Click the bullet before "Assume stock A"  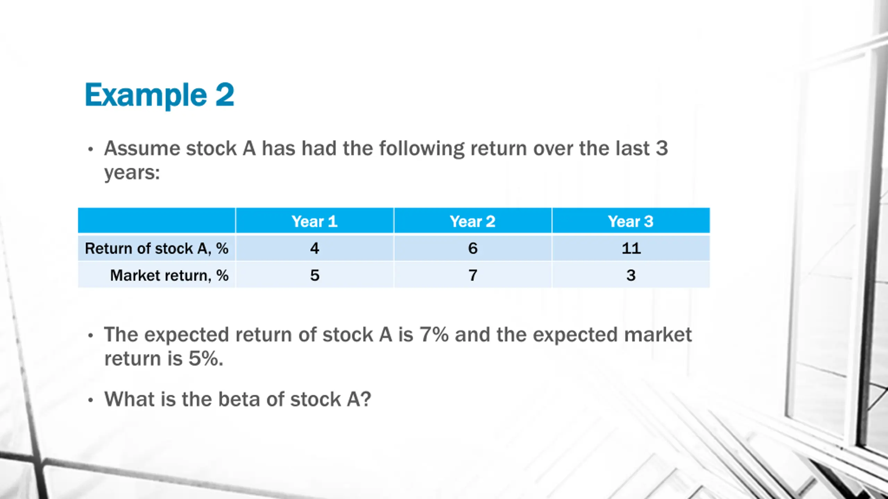coord(91,149)
